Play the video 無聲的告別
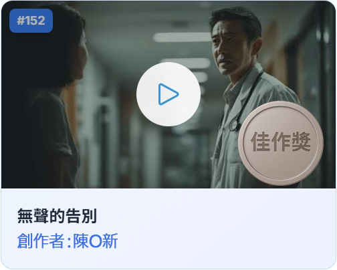 click(168, 94)
